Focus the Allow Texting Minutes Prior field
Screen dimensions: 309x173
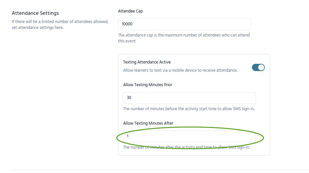(189, 98)
